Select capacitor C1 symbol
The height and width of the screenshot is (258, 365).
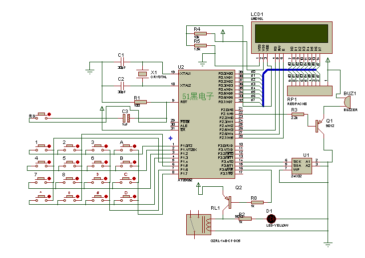(122, 62)
